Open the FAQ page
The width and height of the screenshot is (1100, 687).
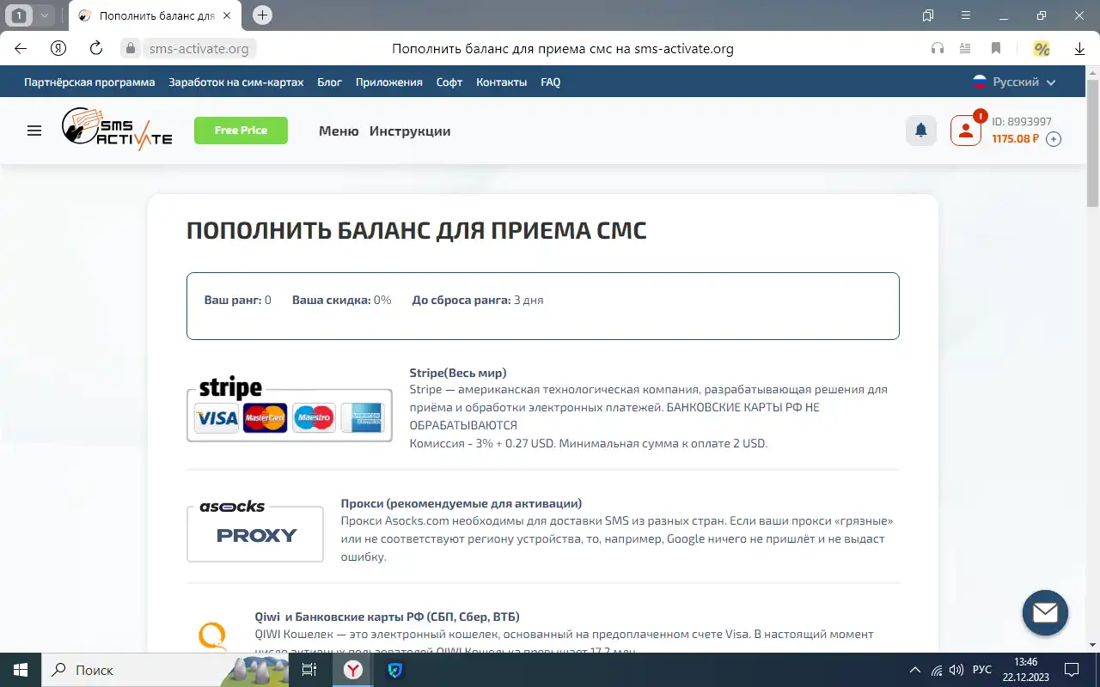pyautogui.click(x=551, y=82)
